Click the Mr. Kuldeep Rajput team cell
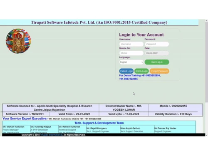Image resolution: width=208 pixels, height=156 pixels. (45, 129)
